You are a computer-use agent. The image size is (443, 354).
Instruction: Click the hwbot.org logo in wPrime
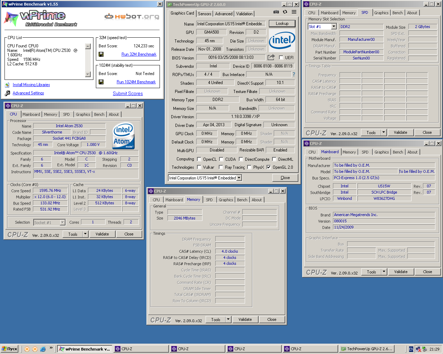tap(132, 16)
